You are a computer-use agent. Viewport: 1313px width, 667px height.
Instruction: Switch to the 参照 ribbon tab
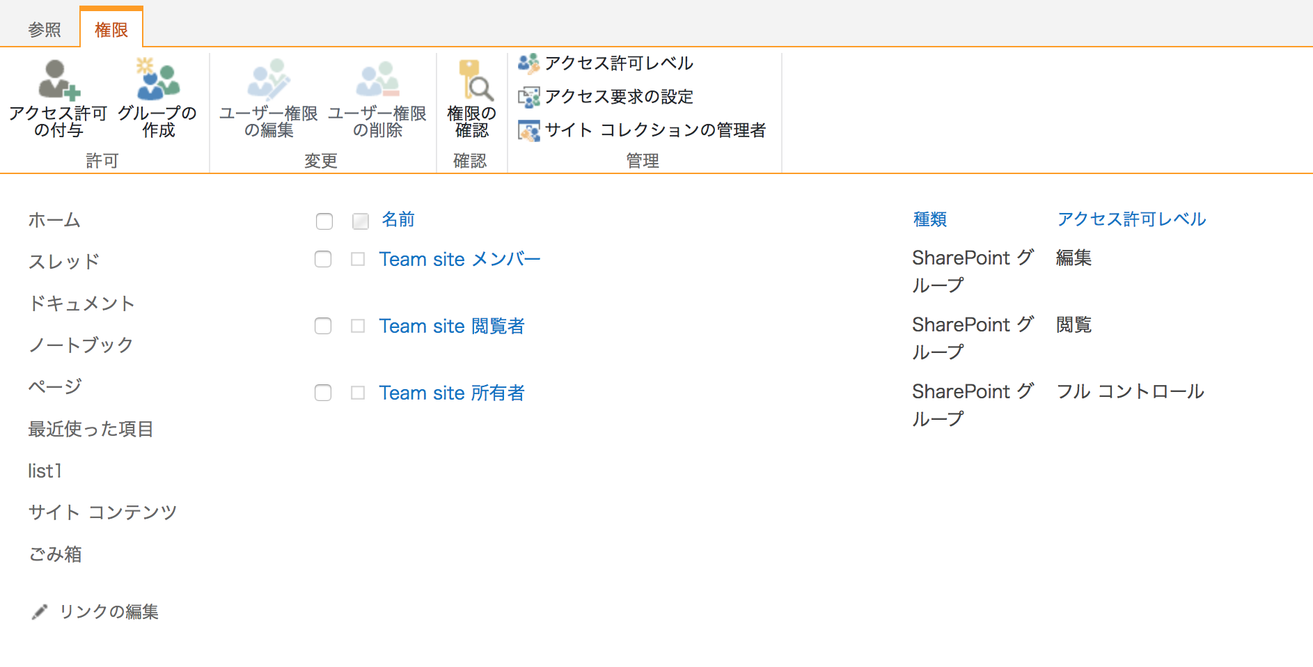[43, 30]
